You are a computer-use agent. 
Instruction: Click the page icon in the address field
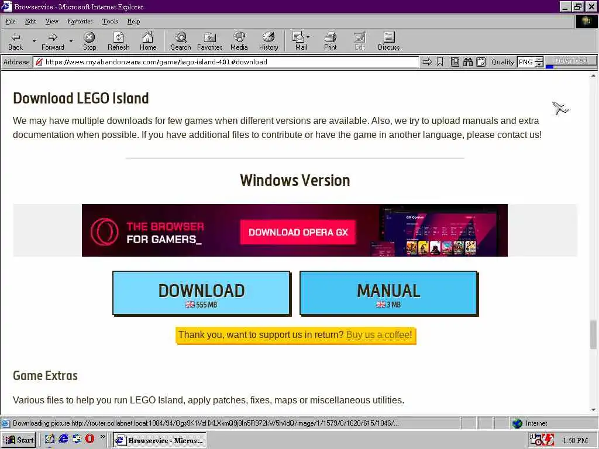39,62
